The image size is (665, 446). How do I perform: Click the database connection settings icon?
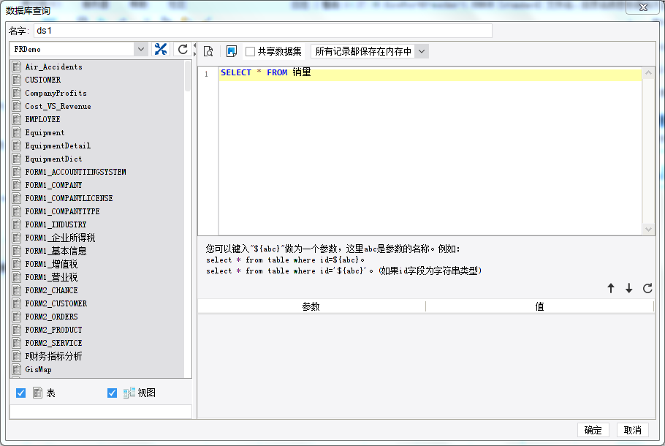[160, 49]
